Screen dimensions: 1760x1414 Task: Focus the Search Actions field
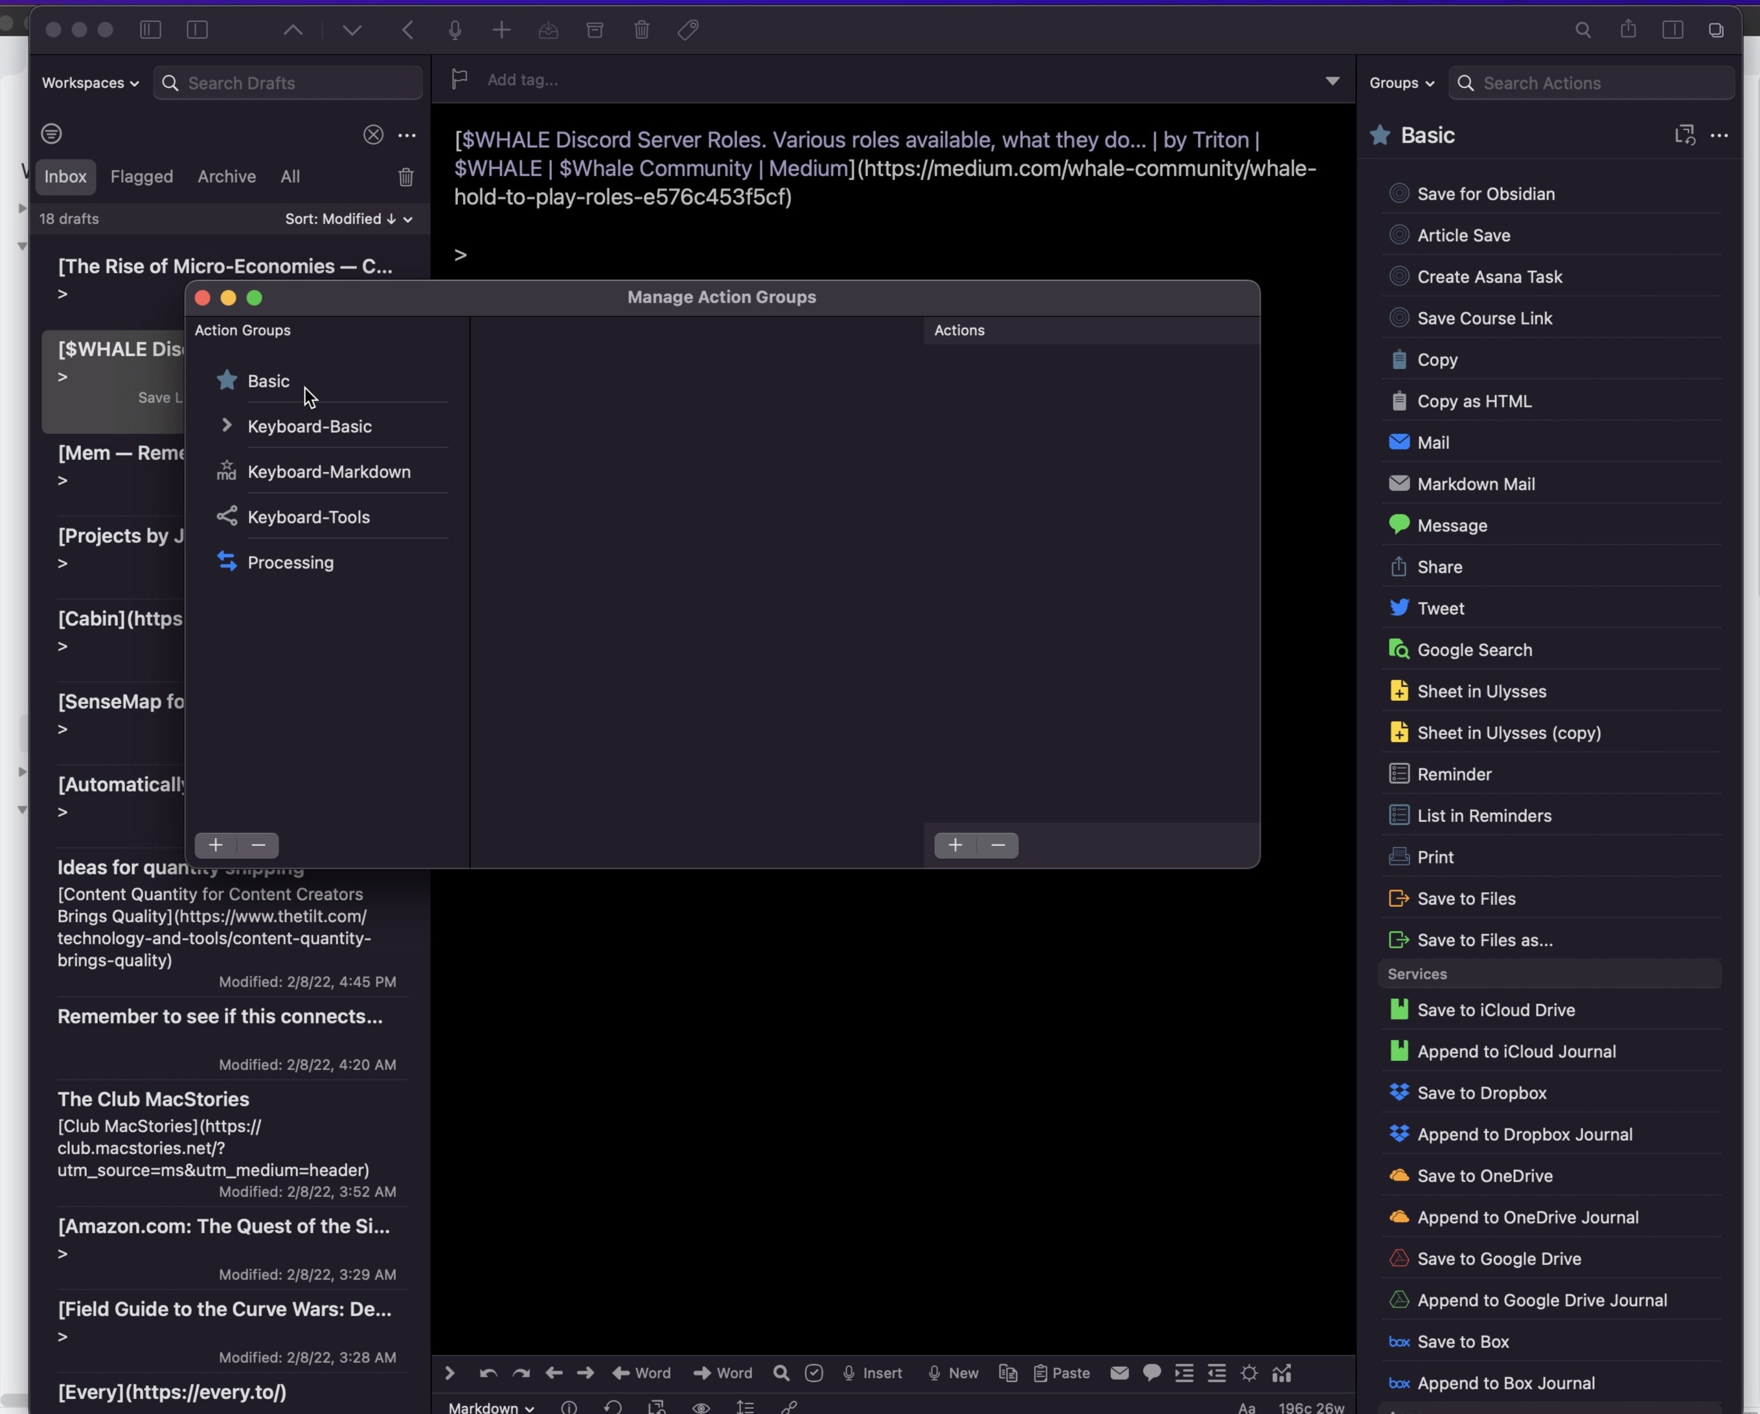pos(1592,84)
